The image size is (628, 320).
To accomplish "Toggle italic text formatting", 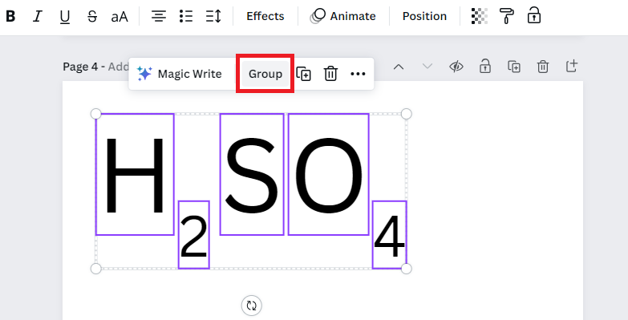I will [x=37, y=16].
